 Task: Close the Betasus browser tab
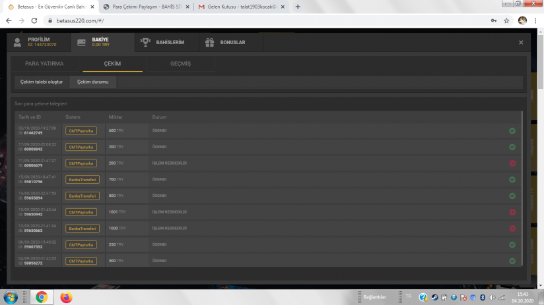92,7
